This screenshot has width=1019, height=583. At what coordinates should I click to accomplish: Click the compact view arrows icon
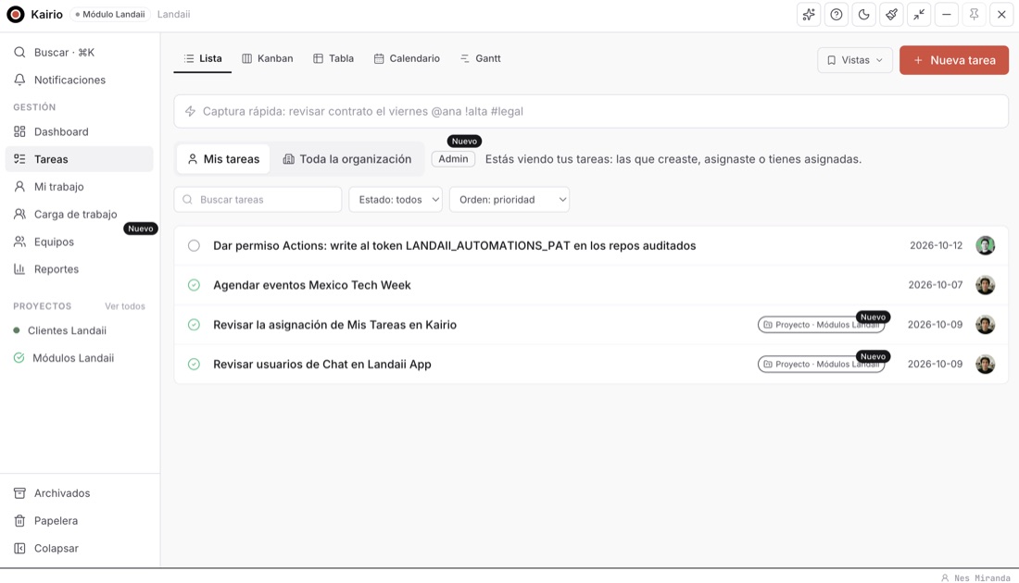click(x=919, y=14)
